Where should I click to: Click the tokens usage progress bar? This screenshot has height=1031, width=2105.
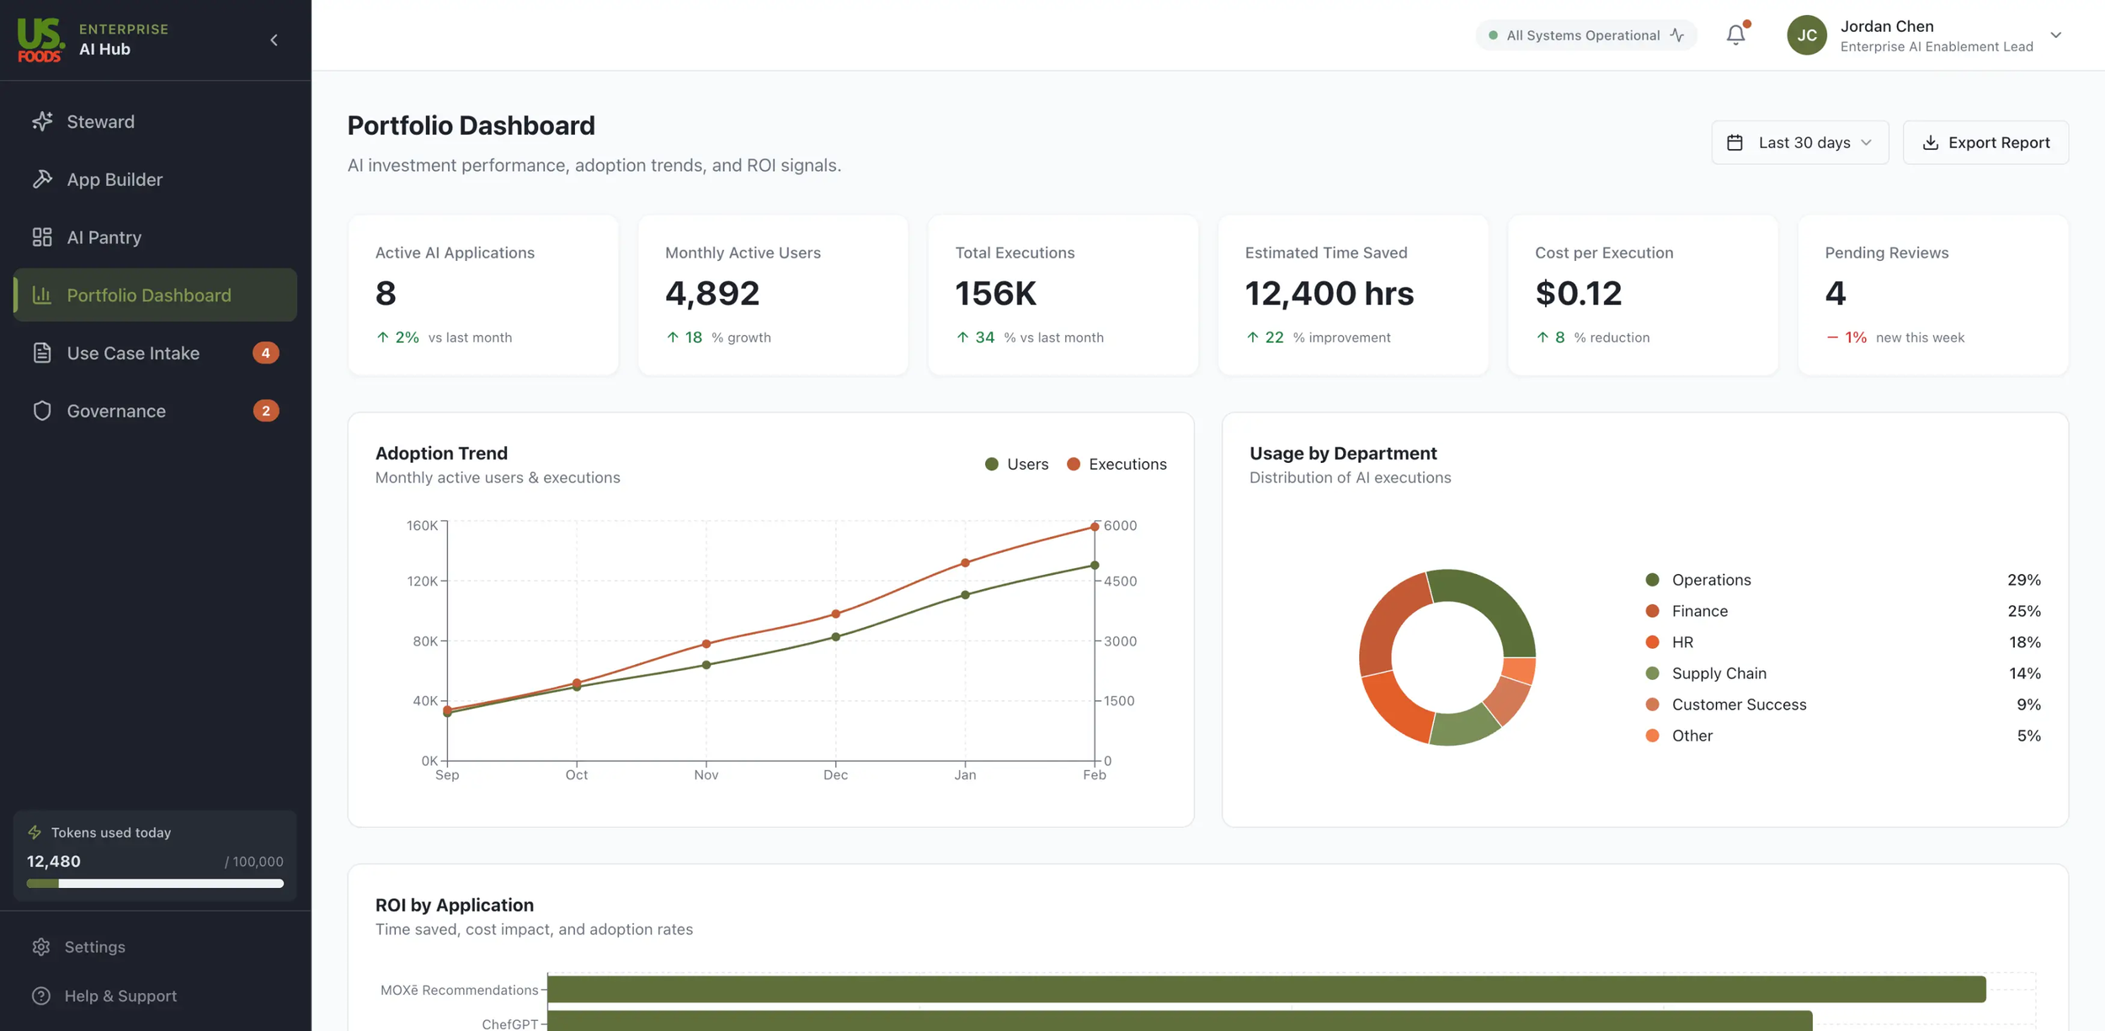coord(155,884)
